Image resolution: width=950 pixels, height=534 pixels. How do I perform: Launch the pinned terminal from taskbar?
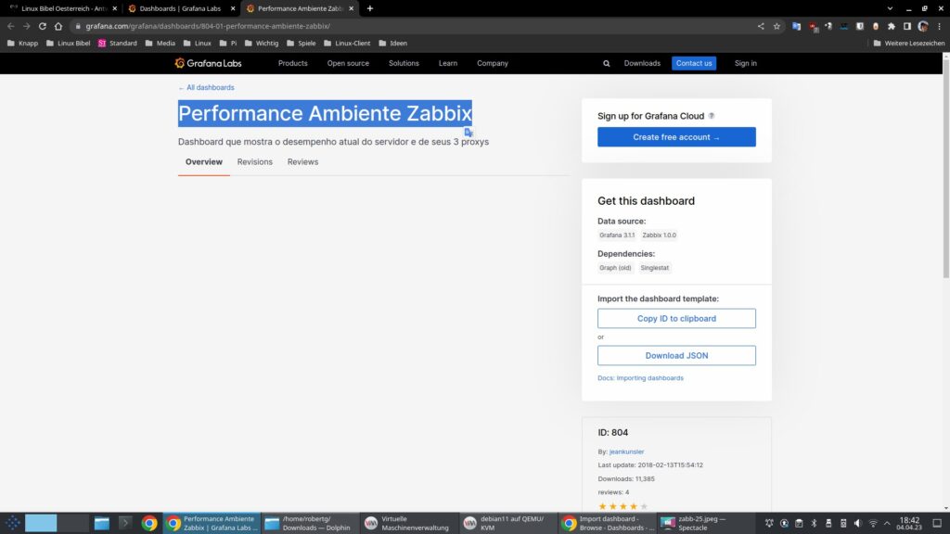coord(125,523)
